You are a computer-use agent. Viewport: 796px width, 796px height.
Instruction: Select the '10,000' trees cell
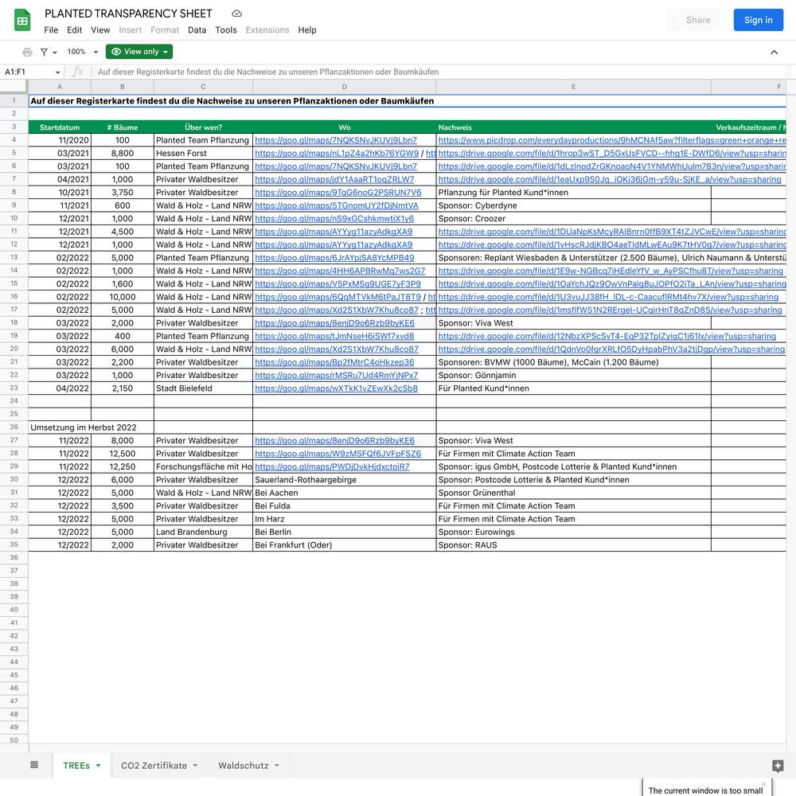[x=123, y=297]
